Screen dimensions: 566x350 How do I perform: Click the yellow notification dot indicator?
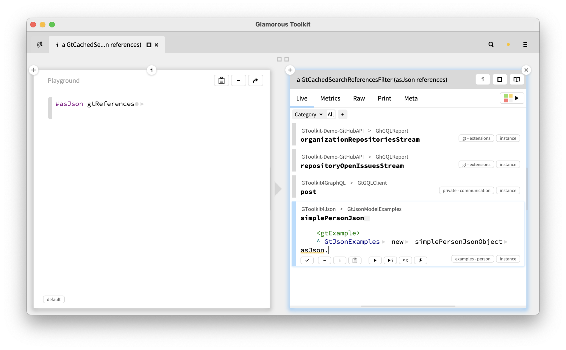click(508, 44)
